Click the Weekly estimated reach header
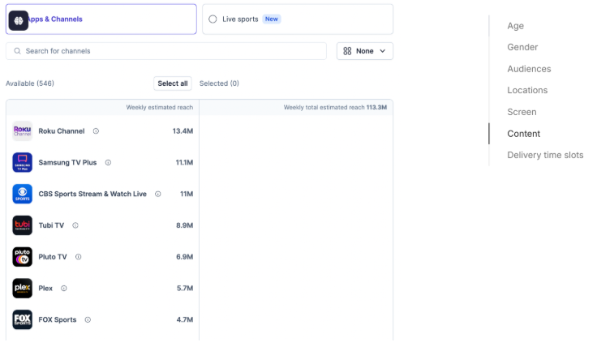This screenshot has width=597, height=351. pyautogui.click(x=160, y=107)
